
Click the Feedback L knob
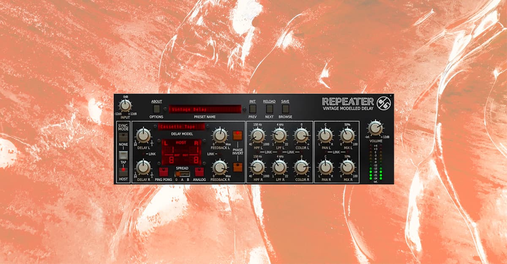[x=220, y=135]
